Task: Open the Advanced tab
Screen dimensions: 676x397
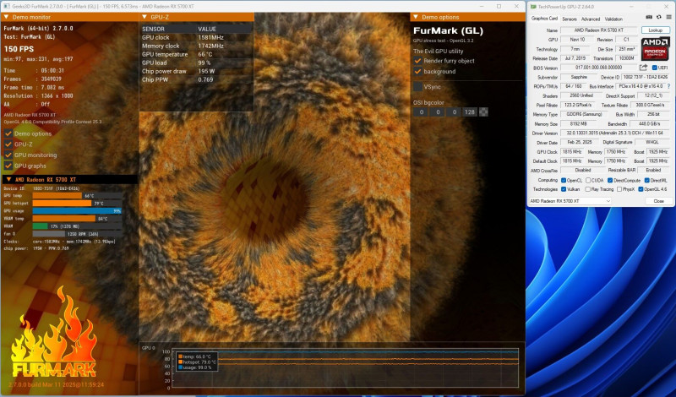Action: [590, 19]
